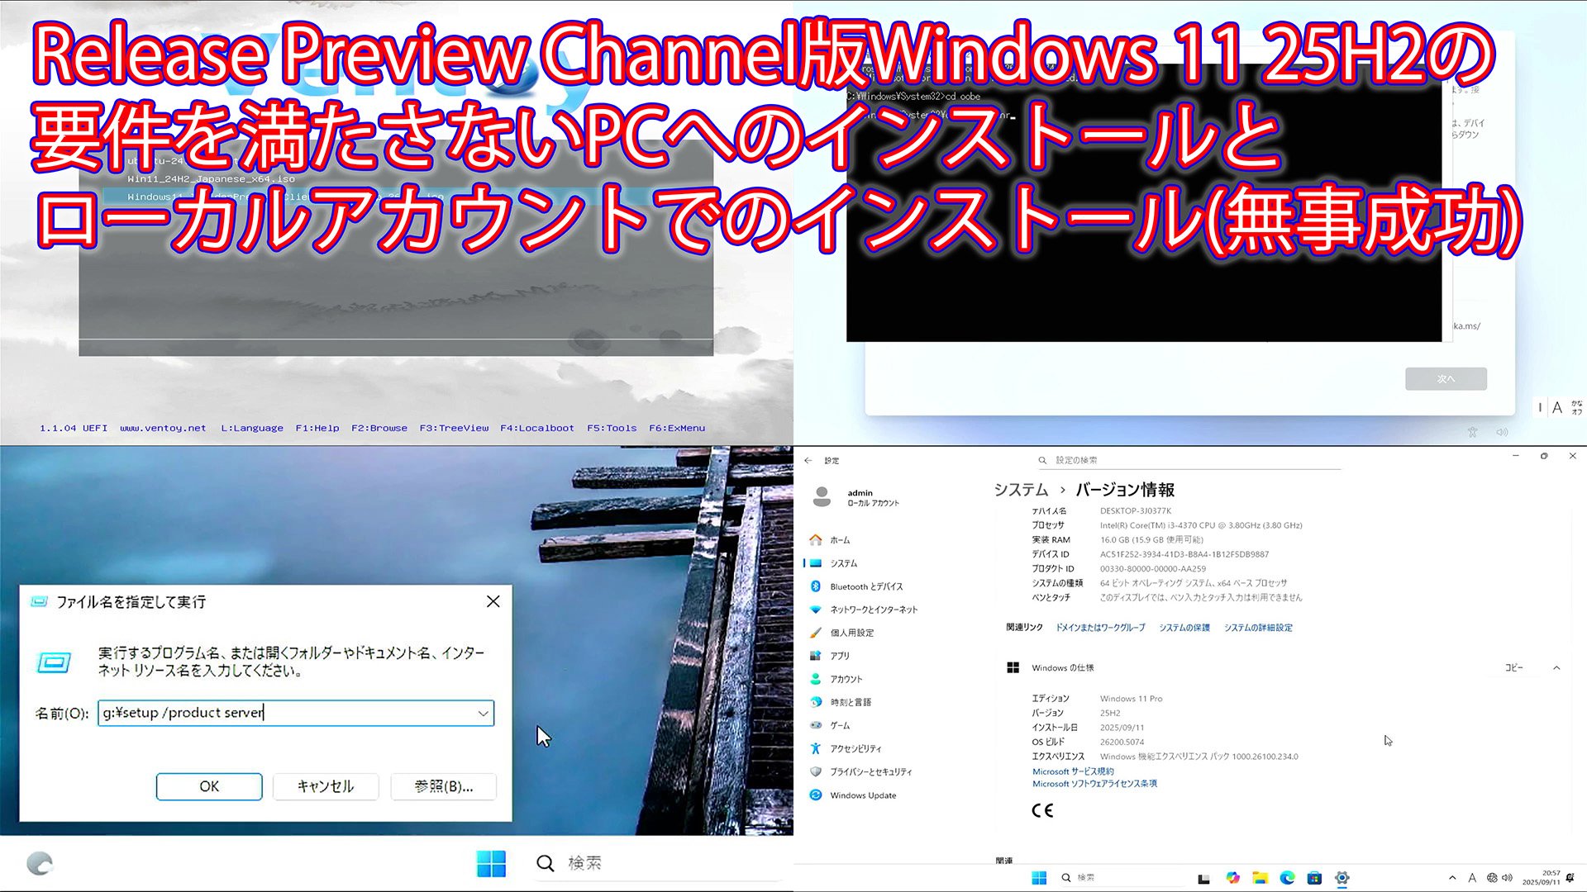Select Win11_24H2_Japanese_x64.iso in Ventoy list
This screenshot has width=1587, height=892.
pos(211,178)
